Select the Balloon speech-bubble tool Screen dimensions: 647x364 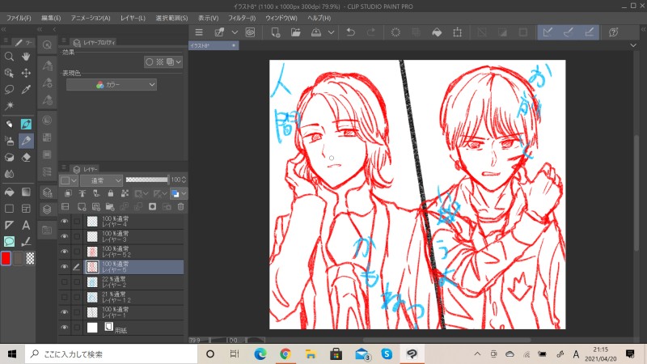[9, 241]
